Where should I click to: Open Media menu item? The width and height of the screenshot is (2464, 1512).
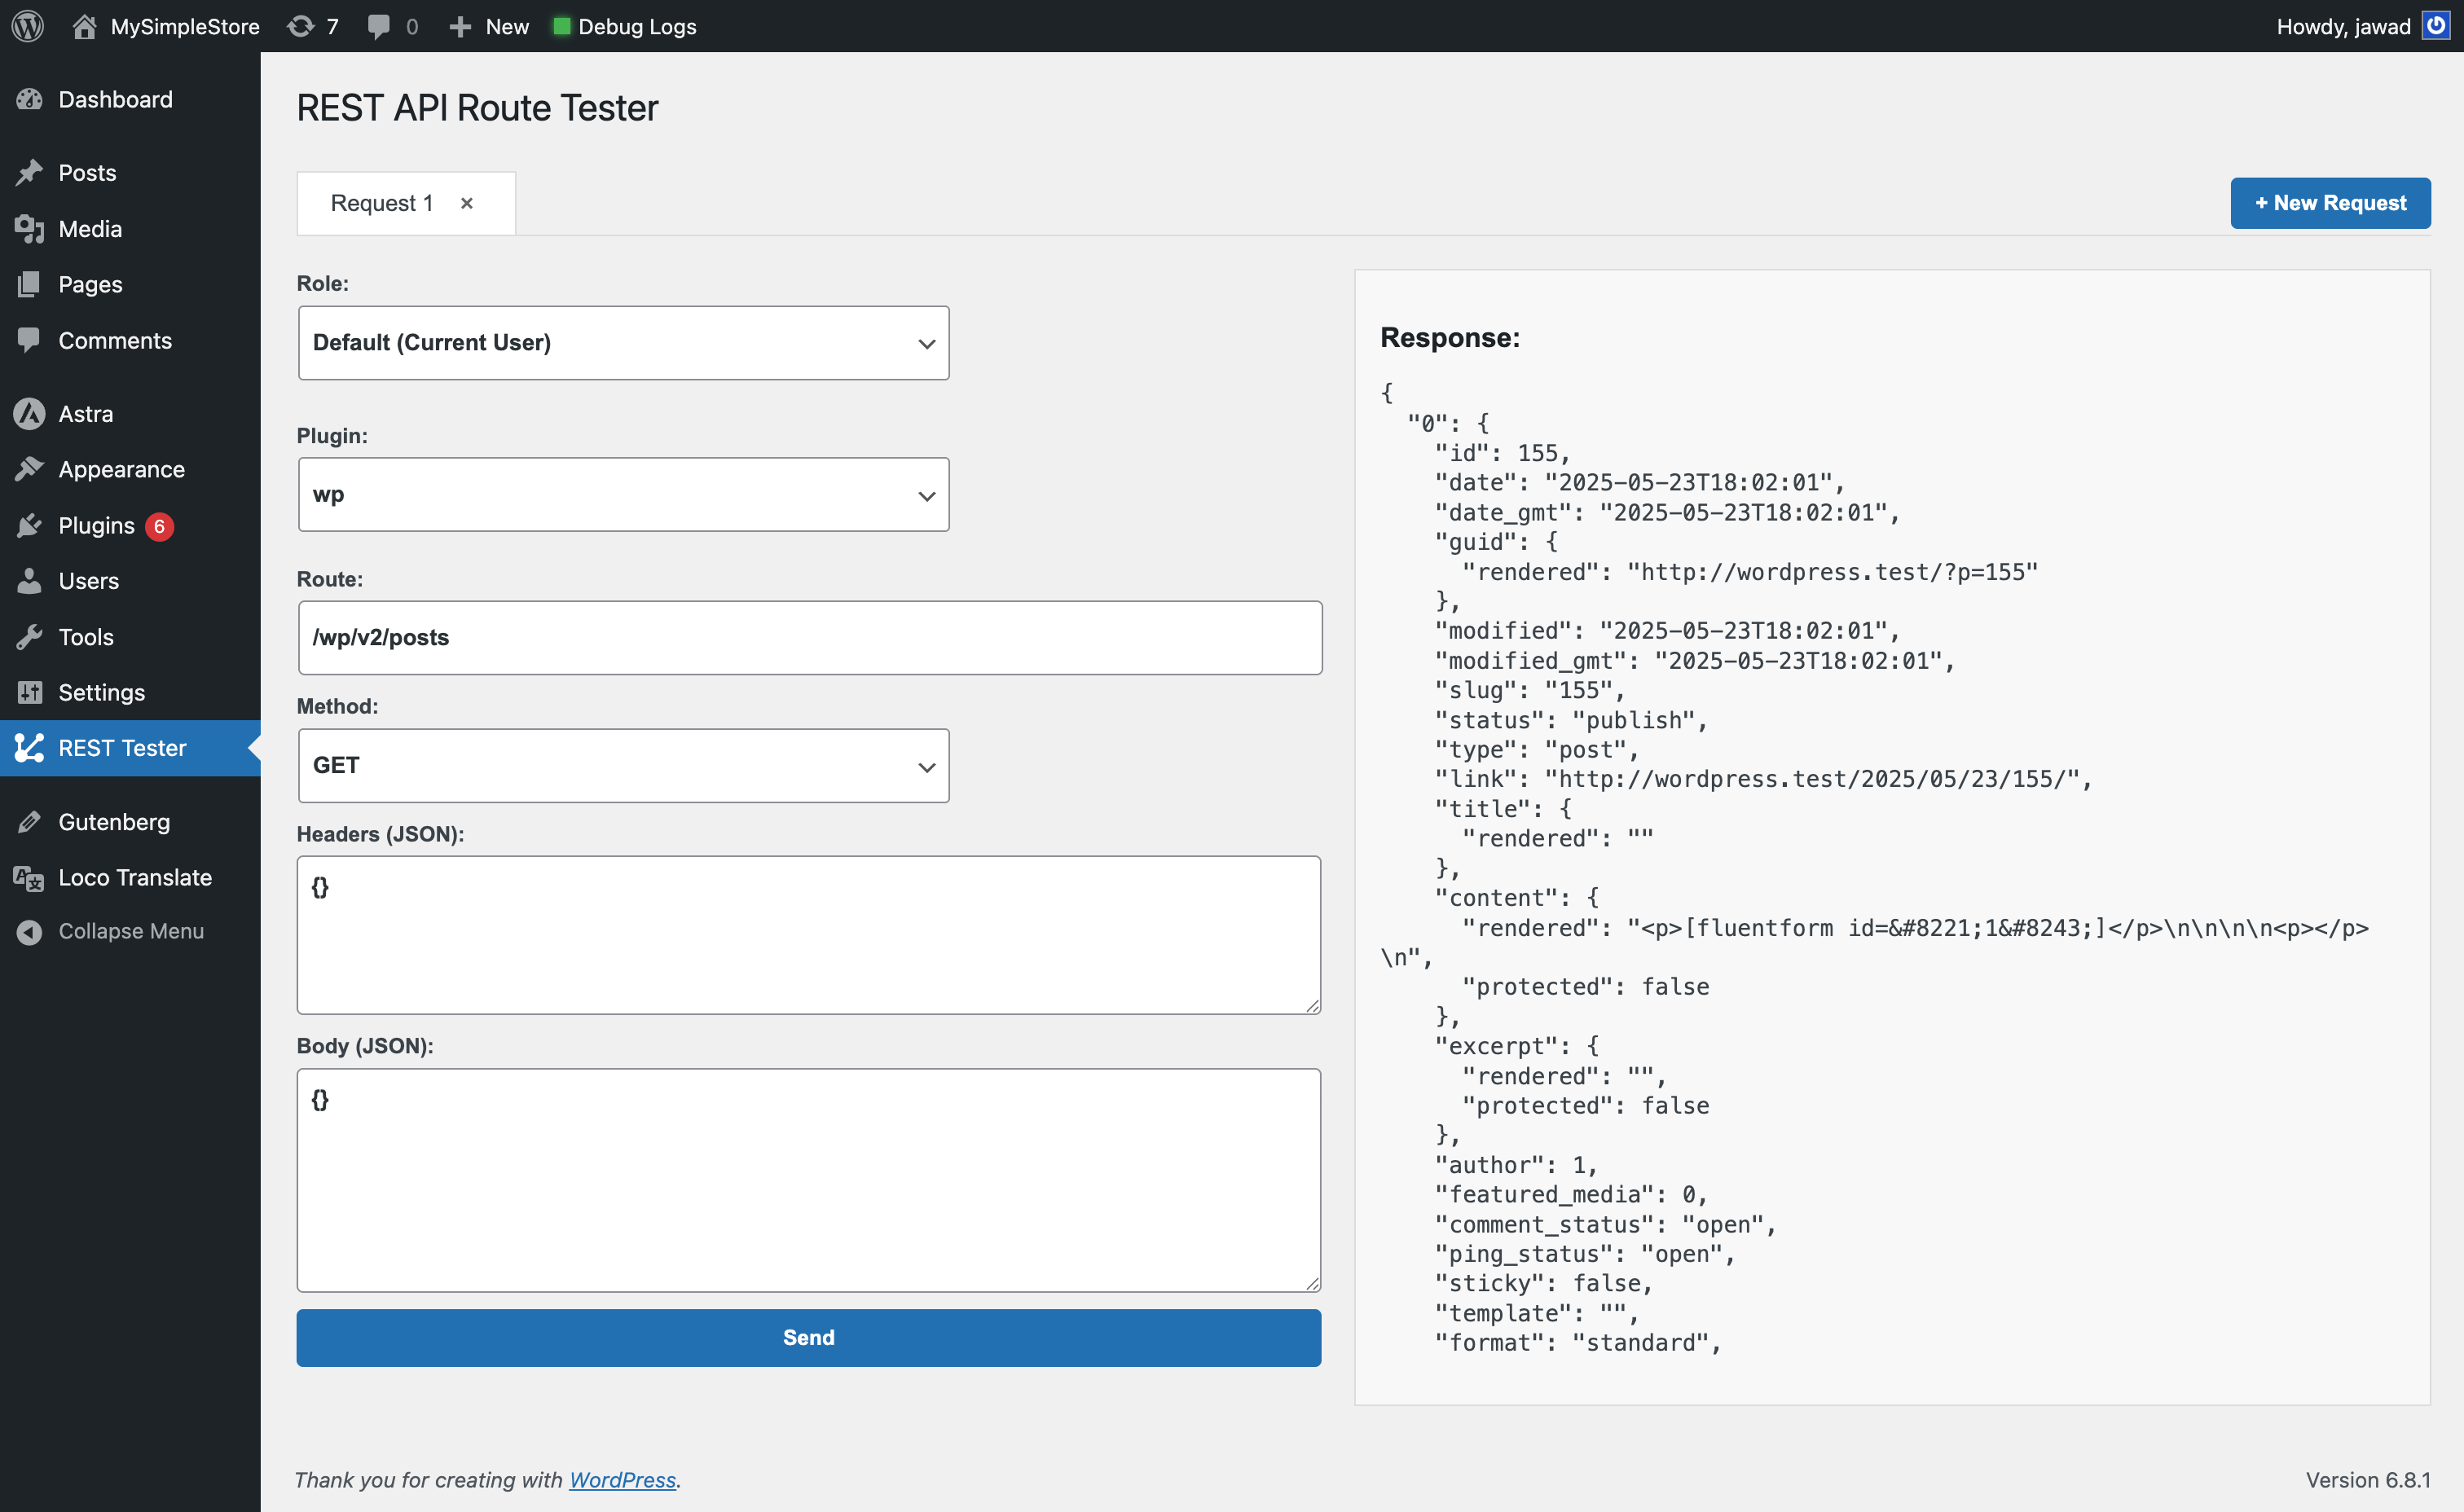pyautogui.click(x=130, y=229)
